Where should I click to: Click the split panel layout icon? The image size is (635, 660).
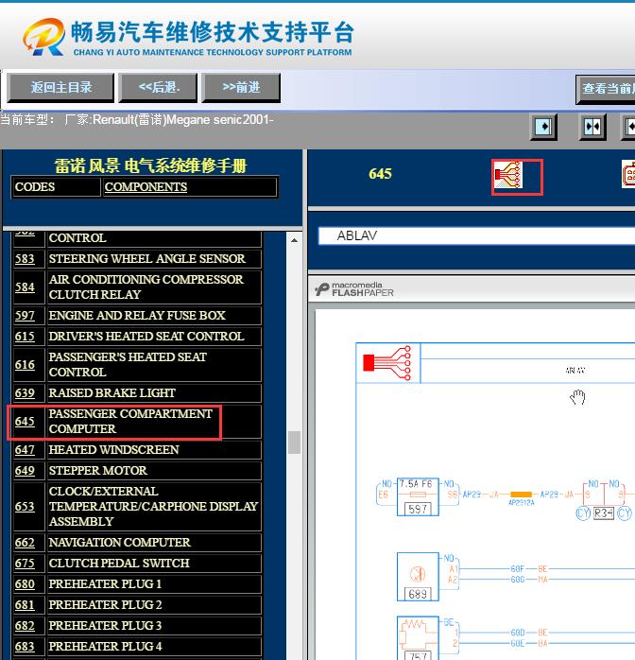pos(592,127)
